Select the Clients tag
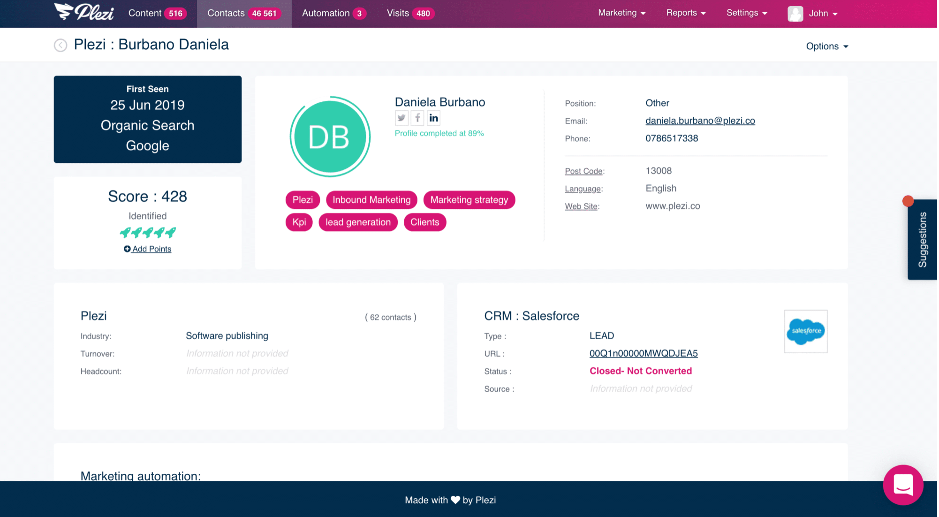The height and width of the screenshot is (517, 939). point(425,222)
